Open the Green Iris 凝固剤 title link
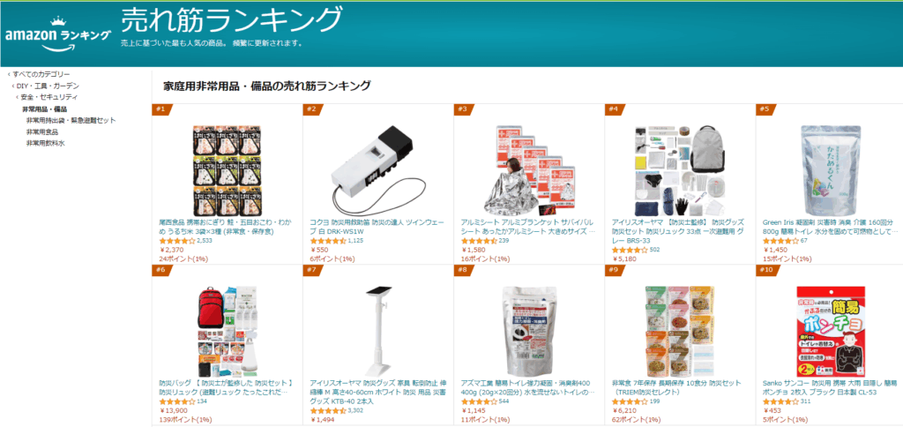This screenshot has height=427, width=903. click(x=830, y=227)
